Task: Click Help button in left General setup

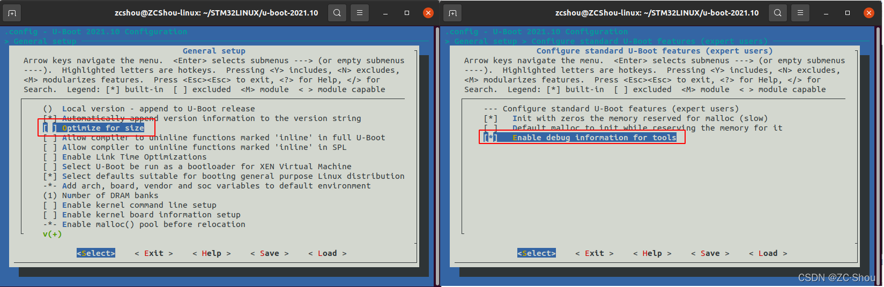Action: 212,253
